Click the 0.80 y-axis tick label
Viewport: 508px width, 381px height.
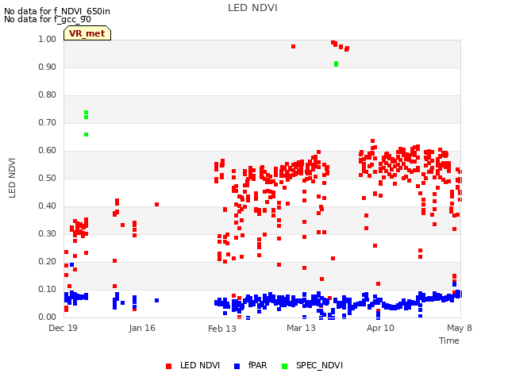tap(47, 95)
